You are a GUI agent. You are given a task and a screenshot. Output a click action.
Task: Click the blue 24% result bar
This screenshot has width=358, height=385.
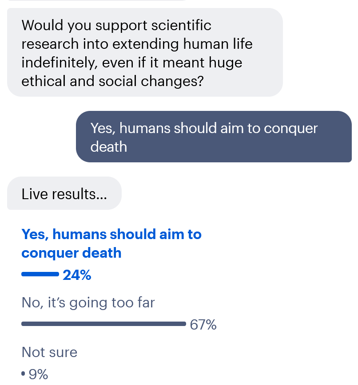pyautogui.click(x=39, y=274)
